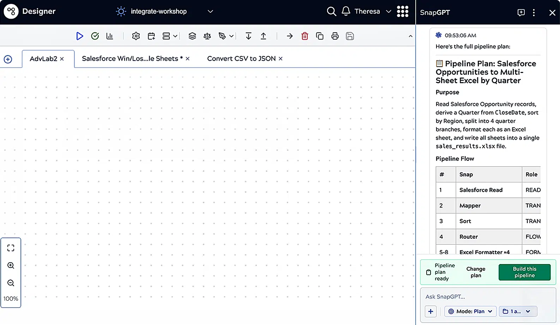This screenshot has width=560, height=325.
Task: Open the 1 a... folder dropdown
Action: click(x=518, y=312)
